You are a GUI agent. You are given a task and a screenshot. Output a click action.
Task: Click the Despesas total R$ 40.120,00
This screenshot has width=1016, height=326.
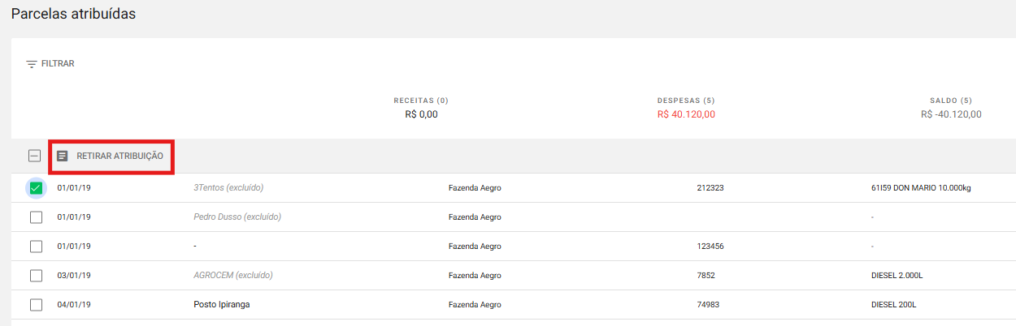click(x=686, y=114)
